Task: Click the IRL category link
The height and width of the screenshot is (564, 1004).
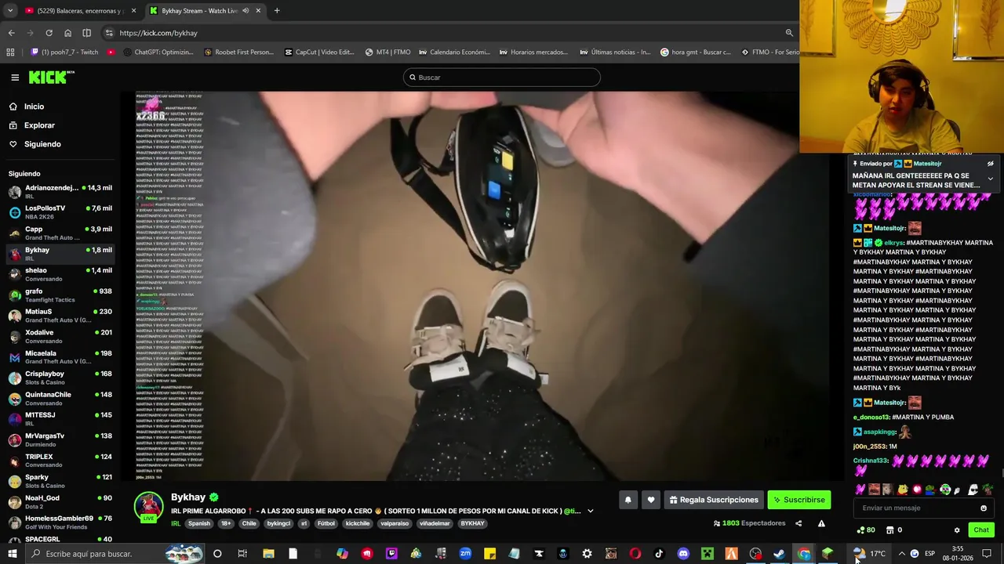Action: click(x=176, y=523)
